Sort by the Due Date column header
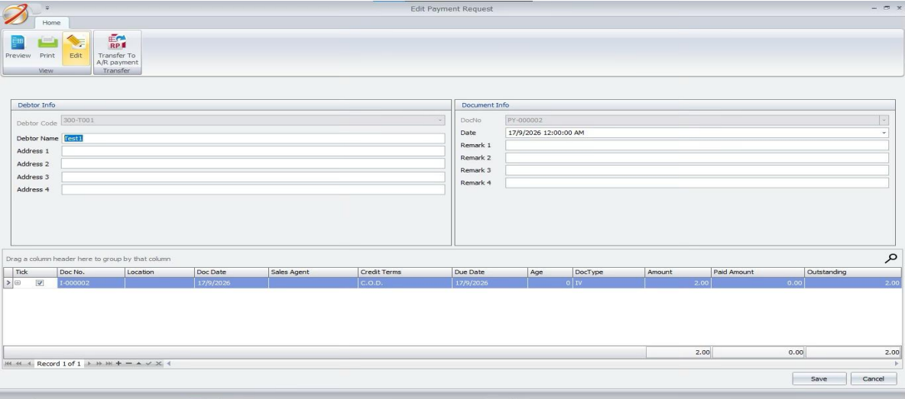The width and height of the screenshot is (905, 399). point(489,272)
